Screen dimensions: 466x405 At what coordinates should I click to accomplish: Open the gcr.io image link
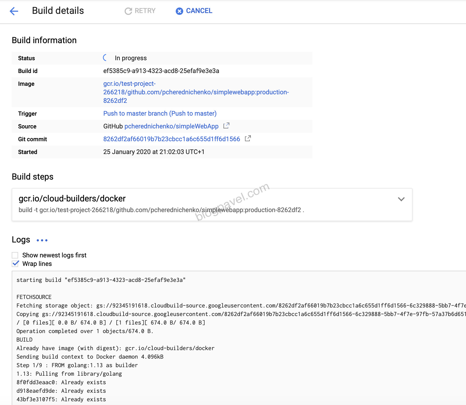(196, 92)
